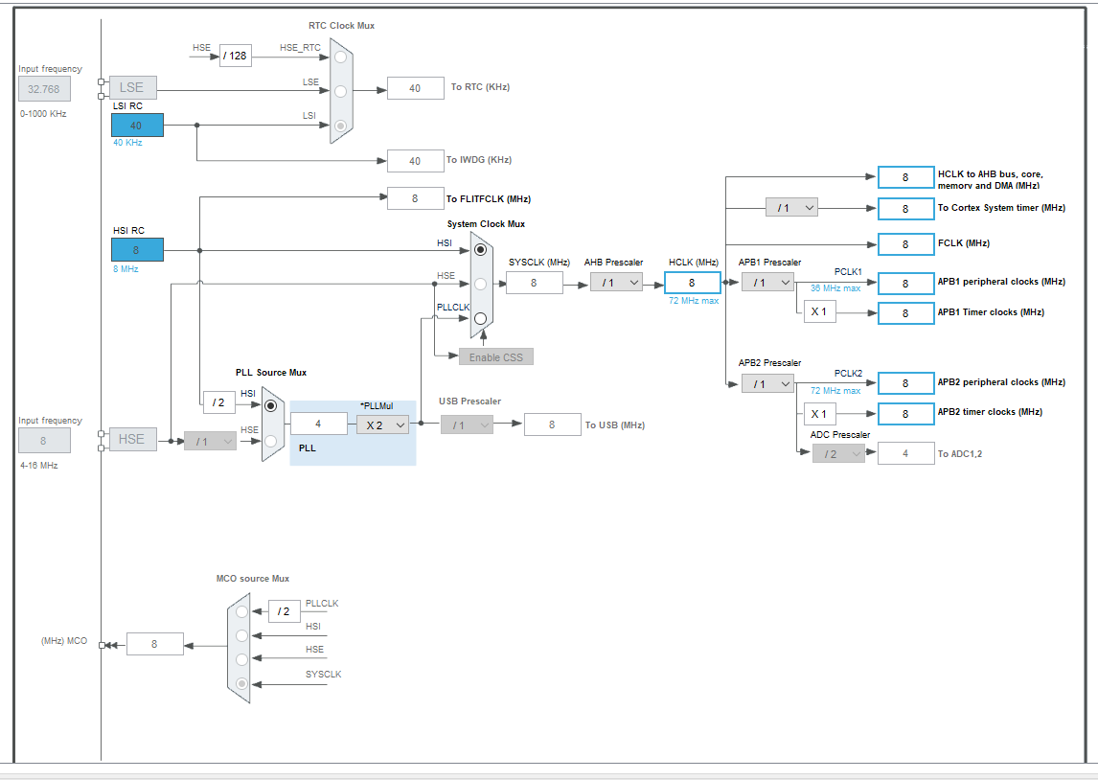Open the APB1 Prescaler dropdown
This screenshot has height=780, width=1098.
coord(767,282)
